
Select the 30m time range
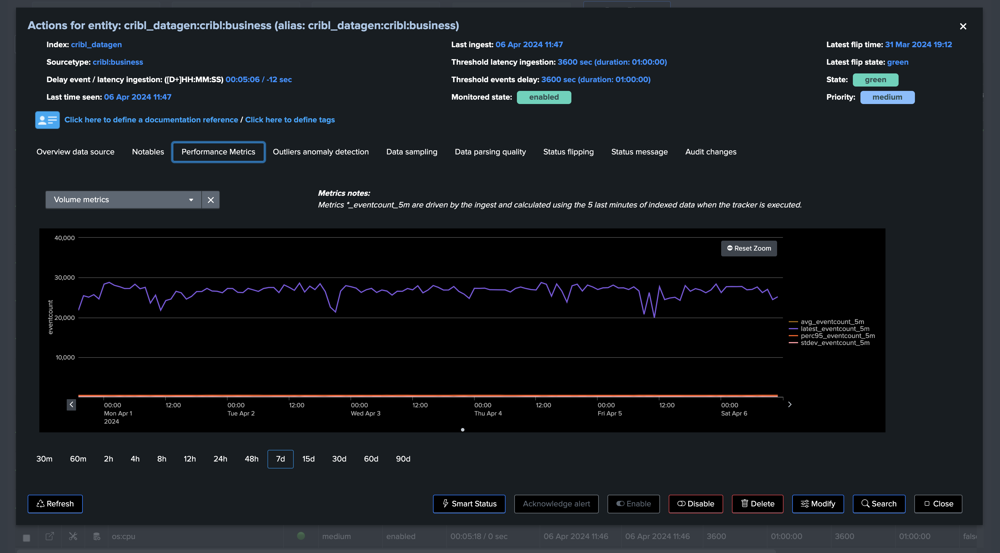click(x=44, y=459)
